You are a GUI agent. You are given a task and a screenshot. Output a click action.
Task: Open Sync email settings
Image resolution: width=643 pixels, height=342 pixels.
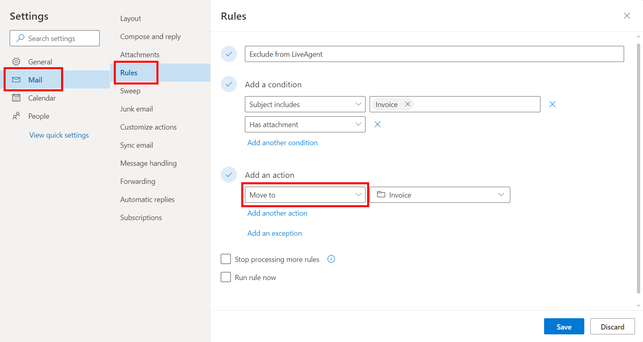[x=160, y=145]
